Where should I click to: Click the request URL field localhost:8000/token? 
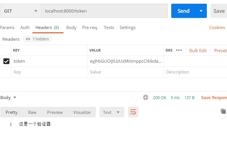104,11
